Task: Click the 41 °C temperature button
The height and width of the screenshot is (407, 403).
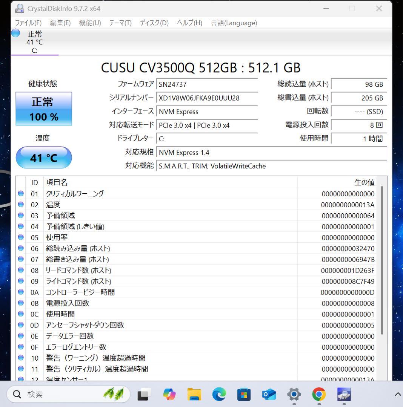Action: (x=44, y=158)
